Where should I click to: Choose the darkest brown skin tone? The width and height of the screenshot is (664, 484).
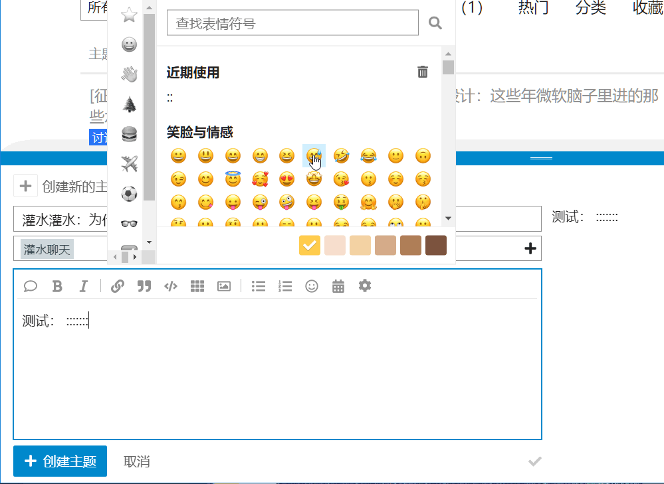[x=436, y=245]
